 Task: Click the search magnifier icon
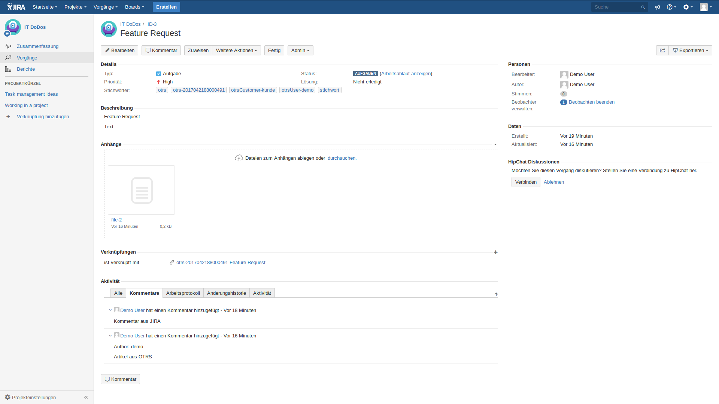click(x=643, y=7)
